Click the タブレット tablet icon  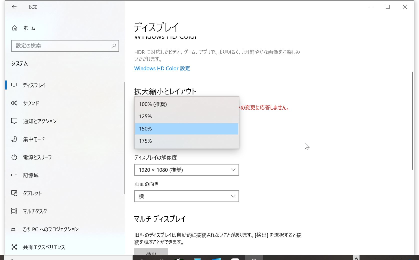click(14, 193)
